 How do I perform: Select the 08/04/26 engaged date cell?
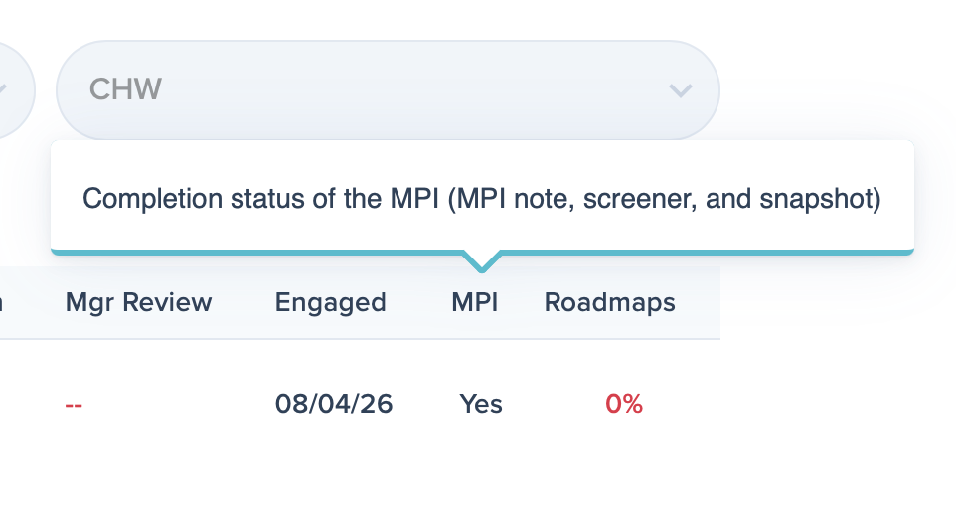tap(334, 404)
